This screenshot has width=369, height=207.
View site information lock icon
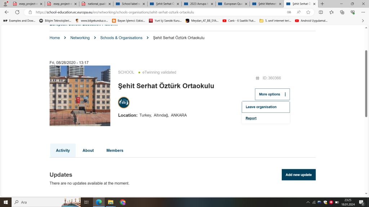click(30, 12)
